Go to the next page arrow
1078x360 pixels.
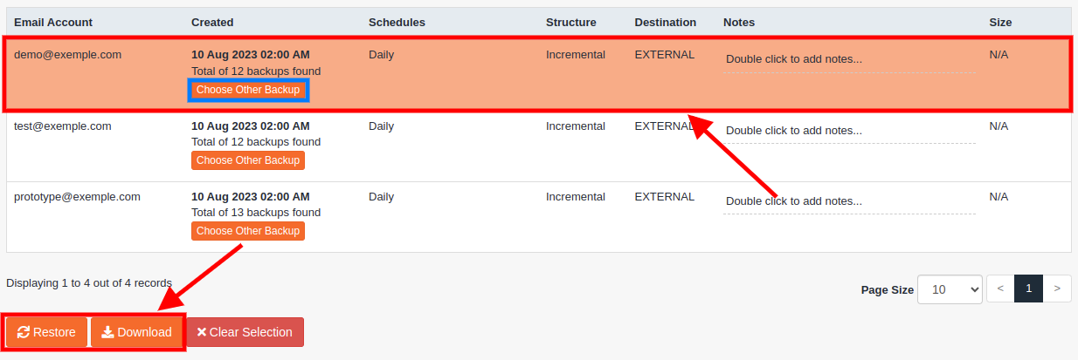tap(1057, 289)
